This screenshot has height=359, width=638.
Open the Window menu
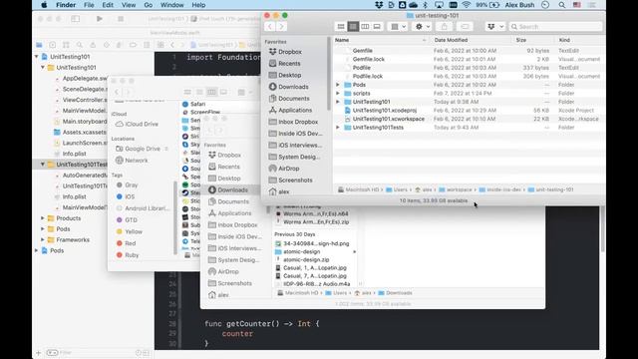tap(172, 5)
